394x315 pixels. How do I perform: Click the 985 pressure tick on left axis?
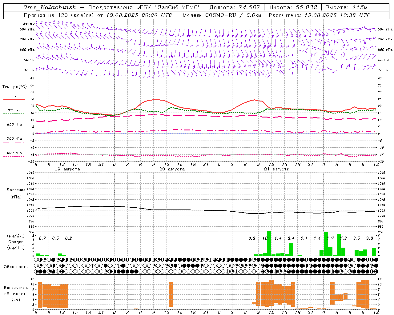point(32,232)
